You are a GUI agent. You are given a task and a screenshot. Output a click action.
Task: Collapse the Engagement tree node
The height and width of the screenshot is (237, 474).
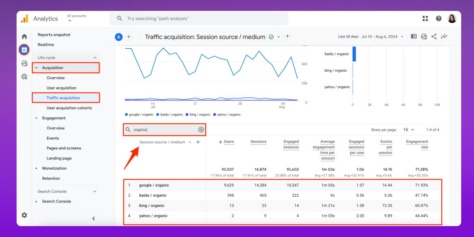point(36,118)
